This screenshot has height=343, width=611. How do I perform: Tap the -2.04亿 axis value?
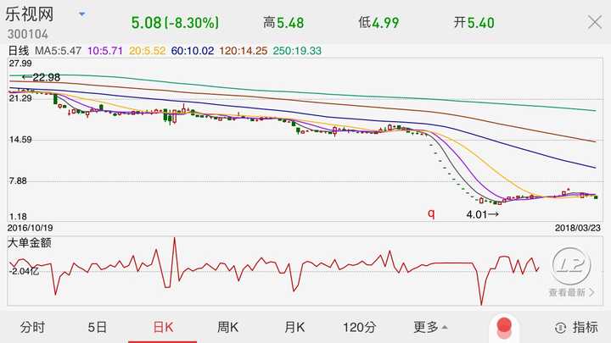point(24,272)
